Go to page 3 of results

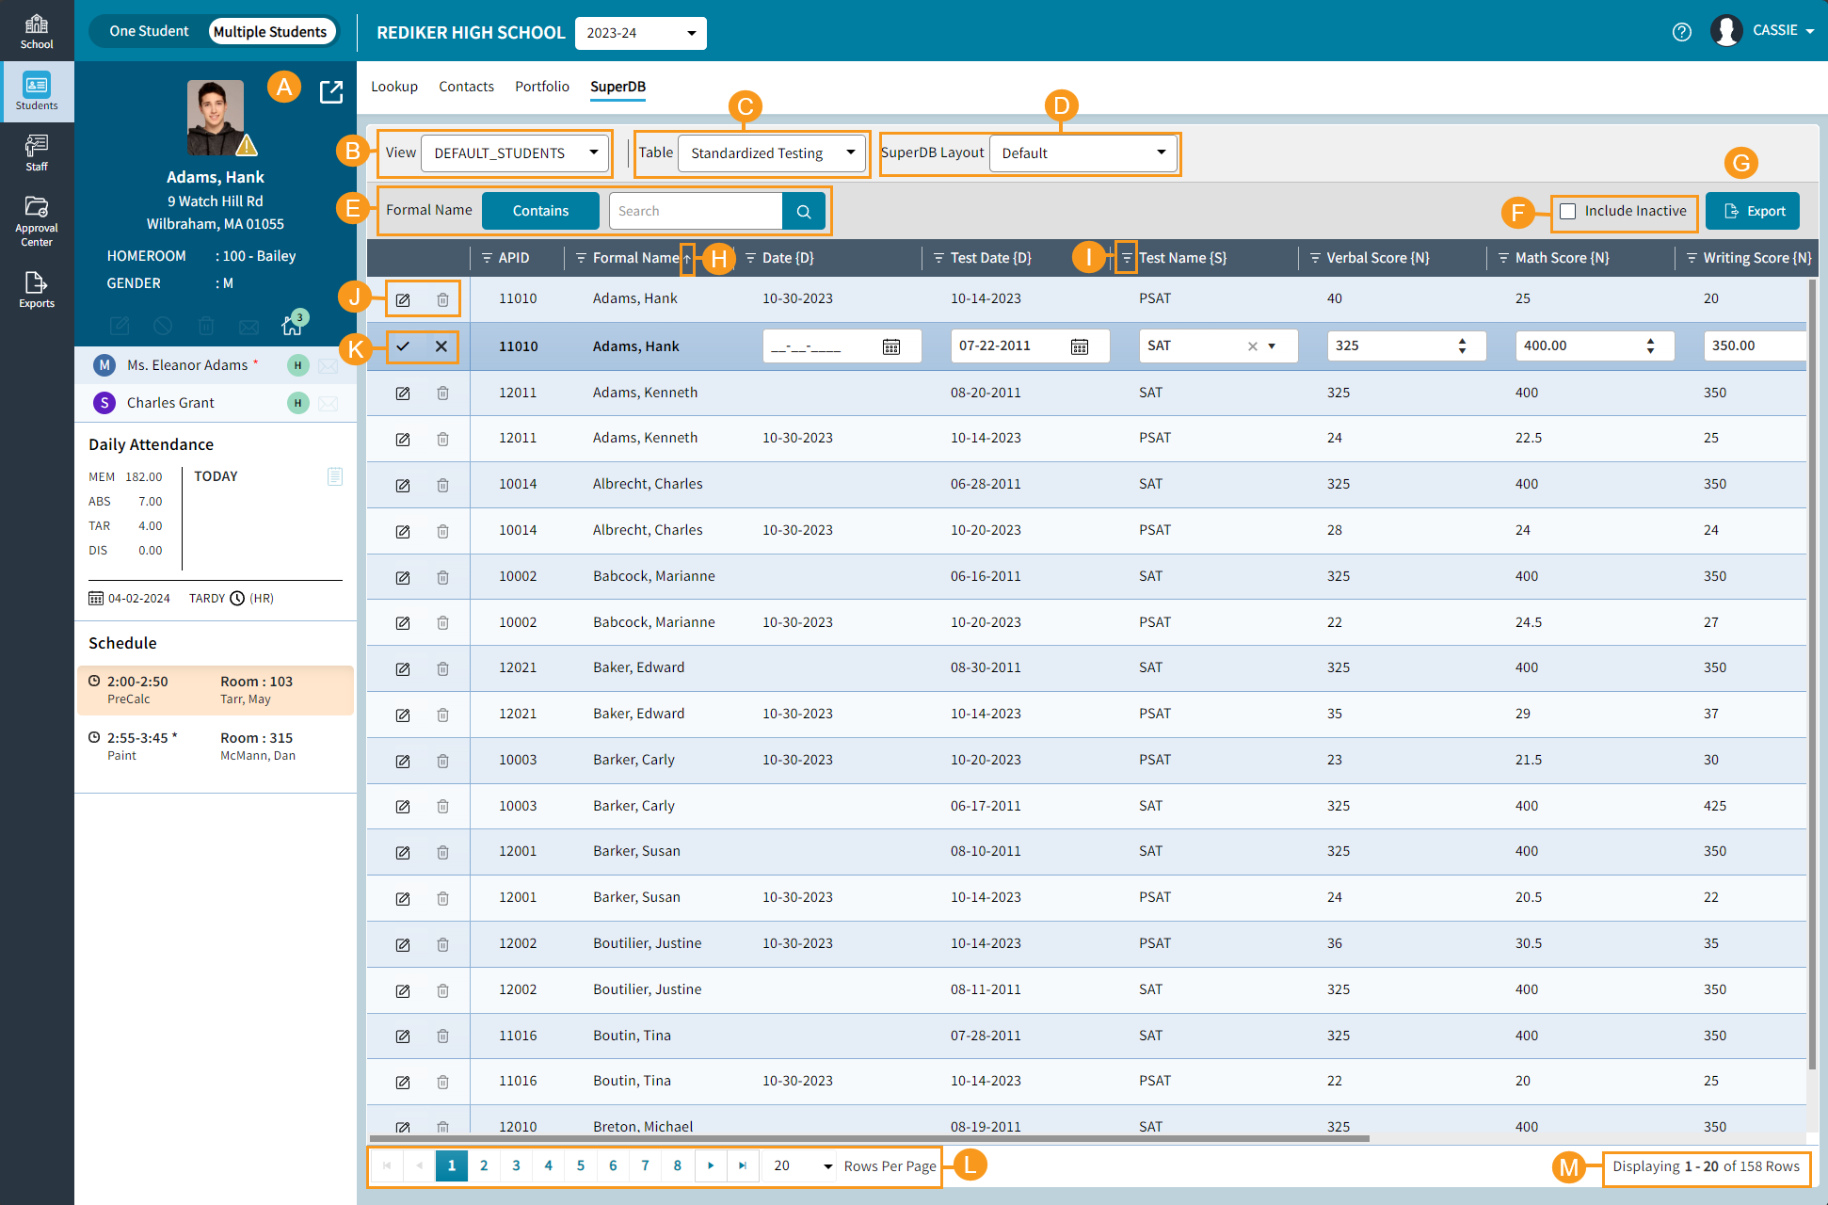[516, 1165]
